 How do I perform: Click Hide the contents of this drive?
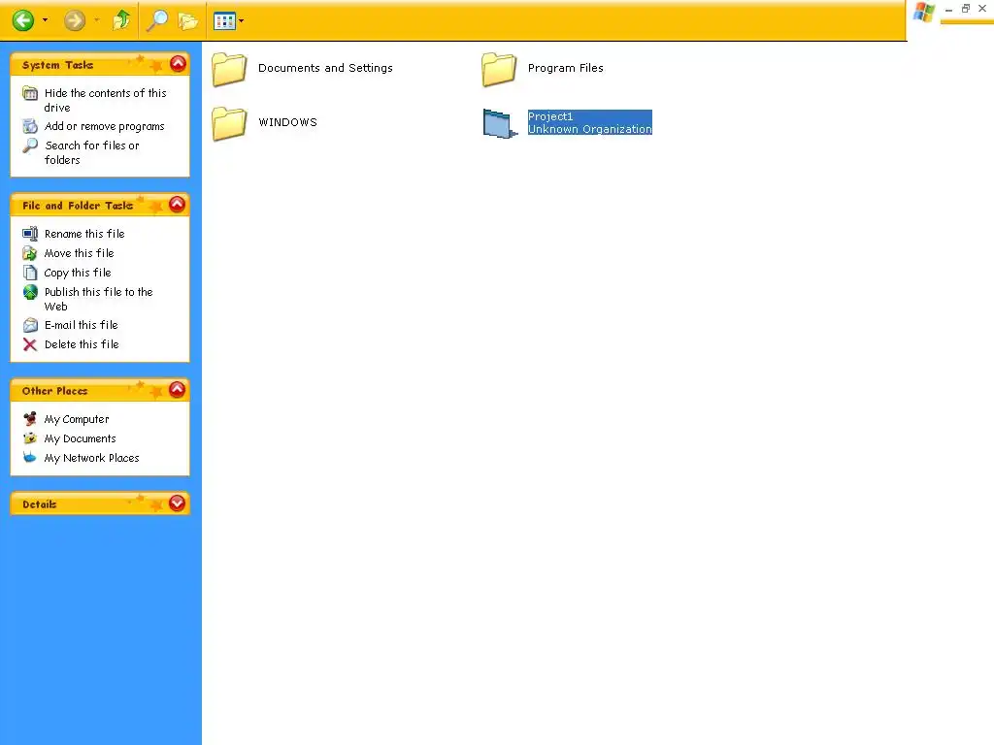[105, 100]
